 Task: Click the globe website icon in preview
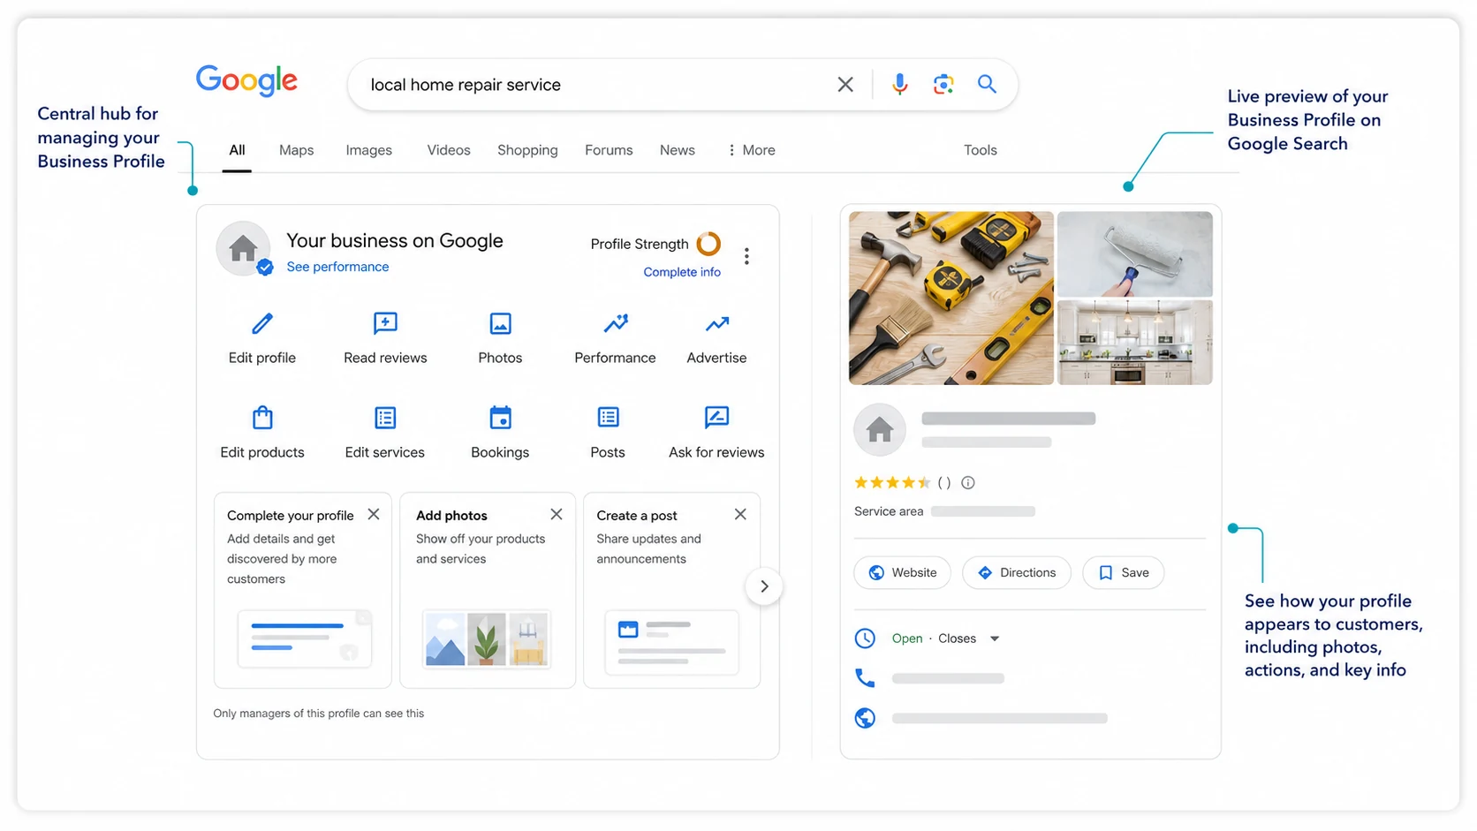point(865,718)
